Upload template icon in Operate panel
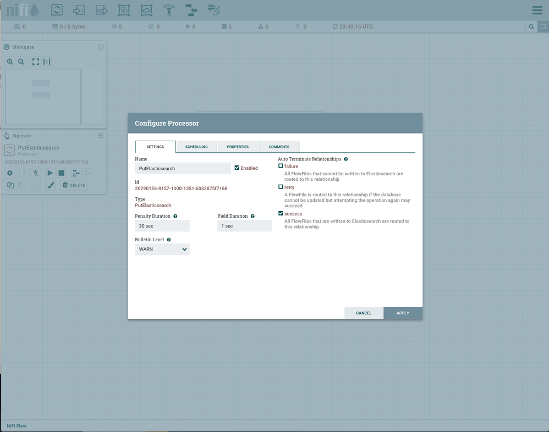Screen dimensions: 549x432 [87, 173]
